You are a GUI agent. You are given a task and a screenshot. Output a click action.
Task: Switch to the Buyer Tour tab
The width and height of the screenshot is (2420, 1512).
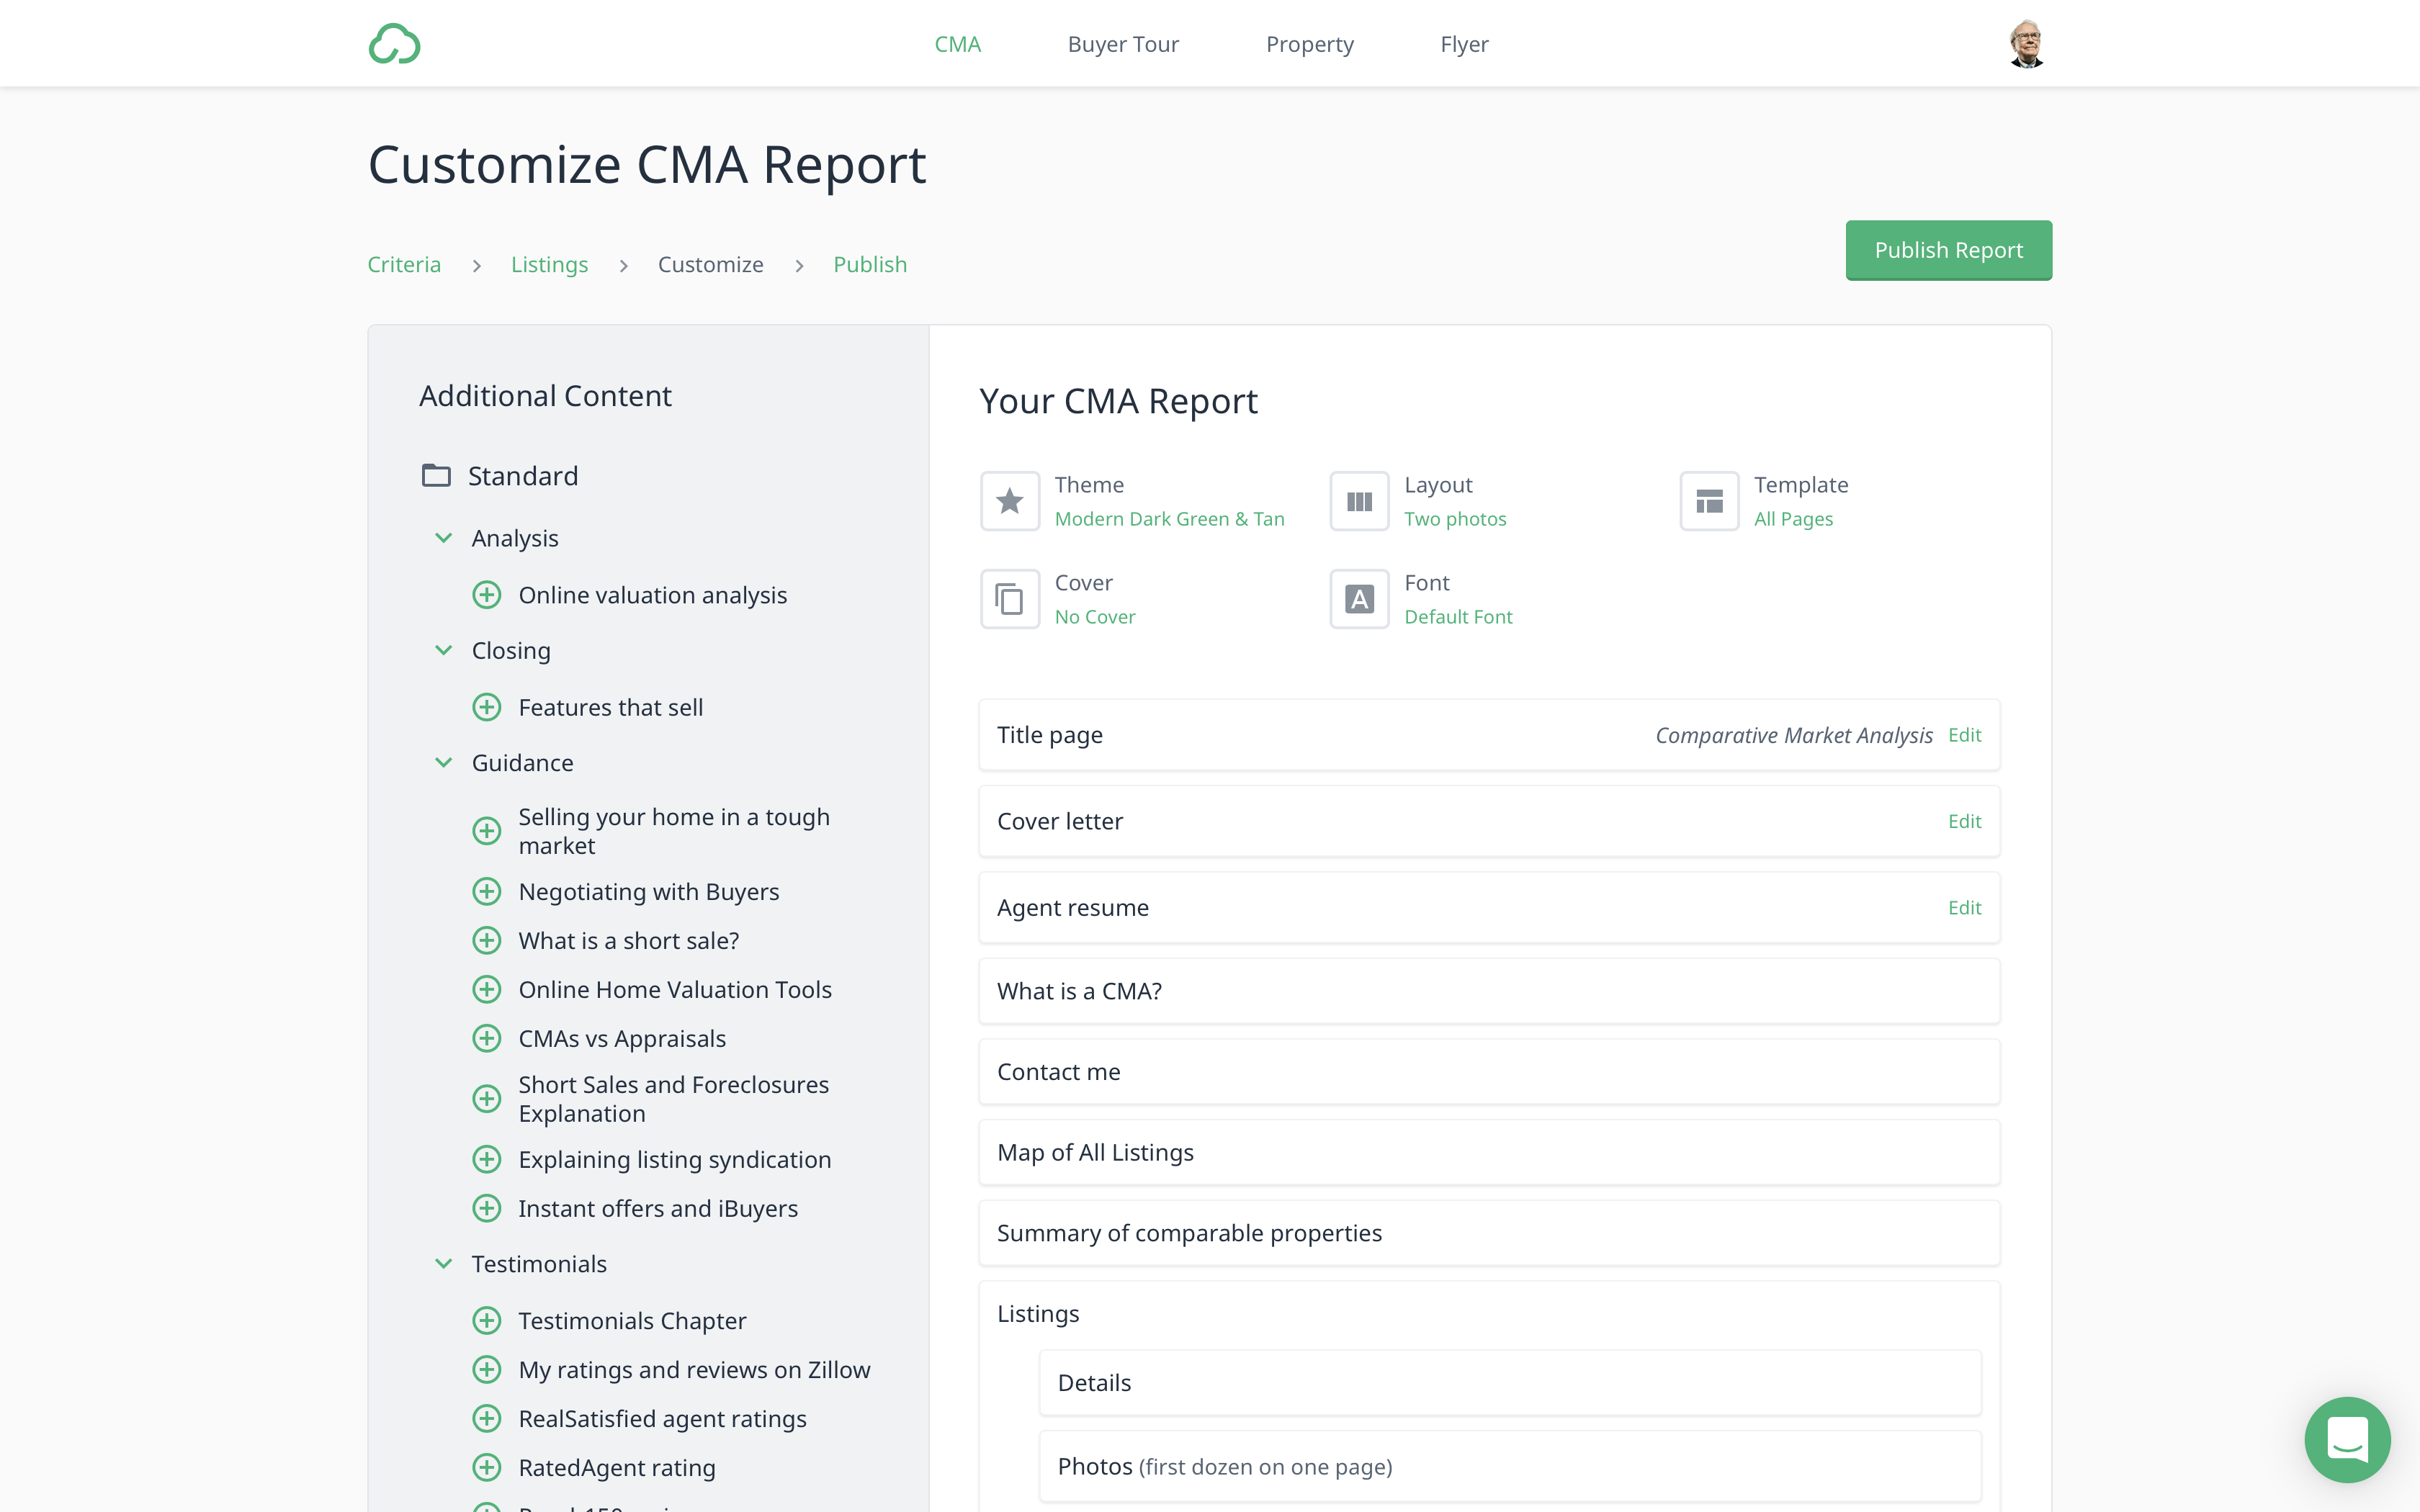click(1123, 44)
